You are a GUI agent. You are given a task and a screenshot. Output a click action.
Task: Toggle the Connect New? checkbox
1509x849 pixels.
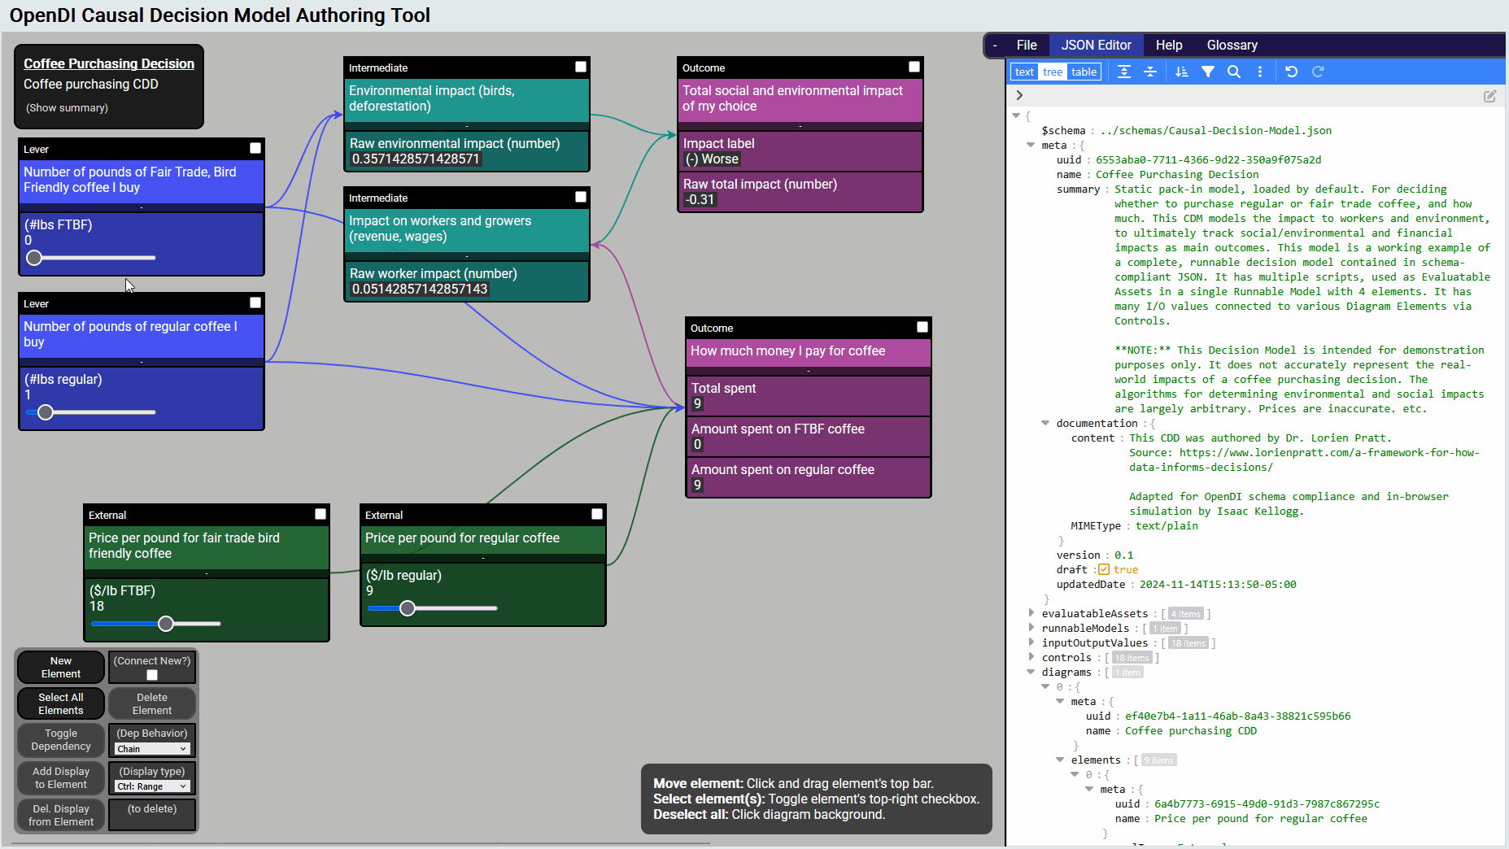point(152,675)
